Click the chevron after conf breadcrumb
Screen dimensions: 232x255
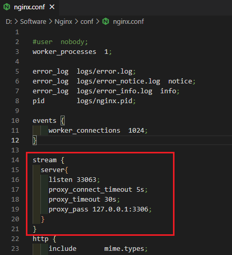click(x=98, y=22)
